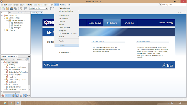Toggle Show Inner Classes filter
Image resolution: width=187 pixels, height=105 pixels.
point(17,95)
